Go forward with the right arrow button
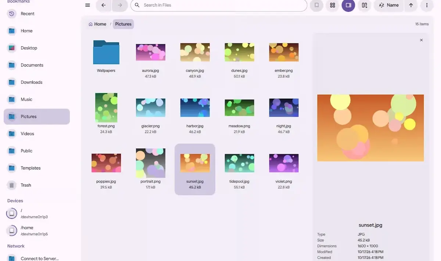The width and height of the screenshot is (441, 261). [x=120, y=5]
